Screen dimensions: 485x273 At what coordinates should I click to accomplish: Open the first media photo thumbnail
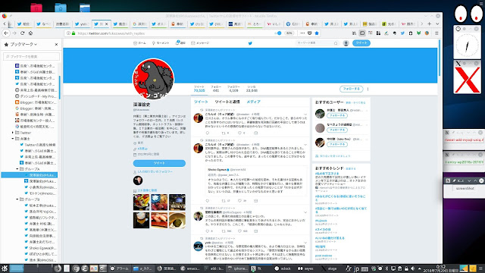click(142, 202)
